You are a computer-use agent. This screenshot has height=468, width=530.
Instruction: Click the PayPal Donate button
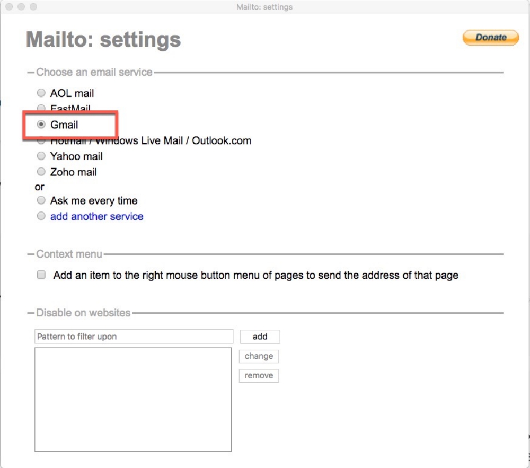[x=490, y=37]
